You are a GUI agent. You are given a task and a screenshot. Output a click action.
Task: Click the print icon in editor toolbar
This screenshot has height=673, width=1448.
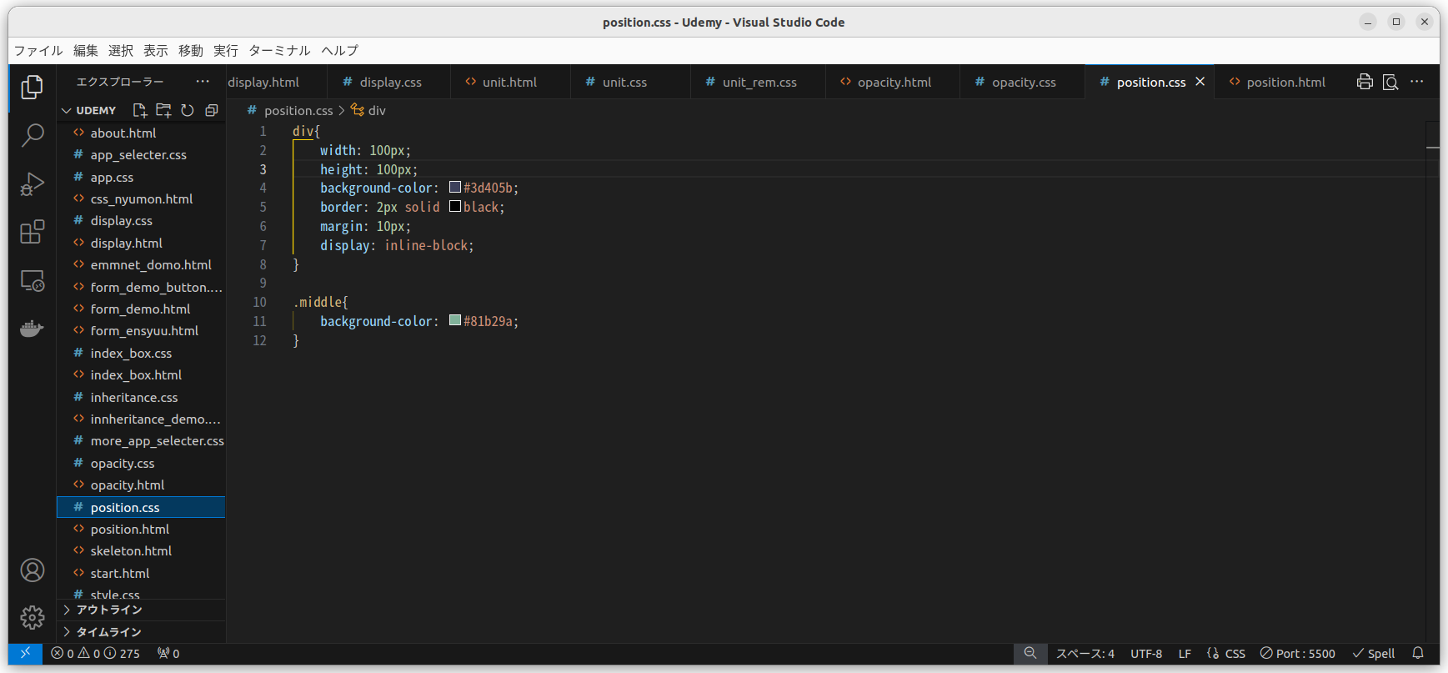(x=1365, y=82)
